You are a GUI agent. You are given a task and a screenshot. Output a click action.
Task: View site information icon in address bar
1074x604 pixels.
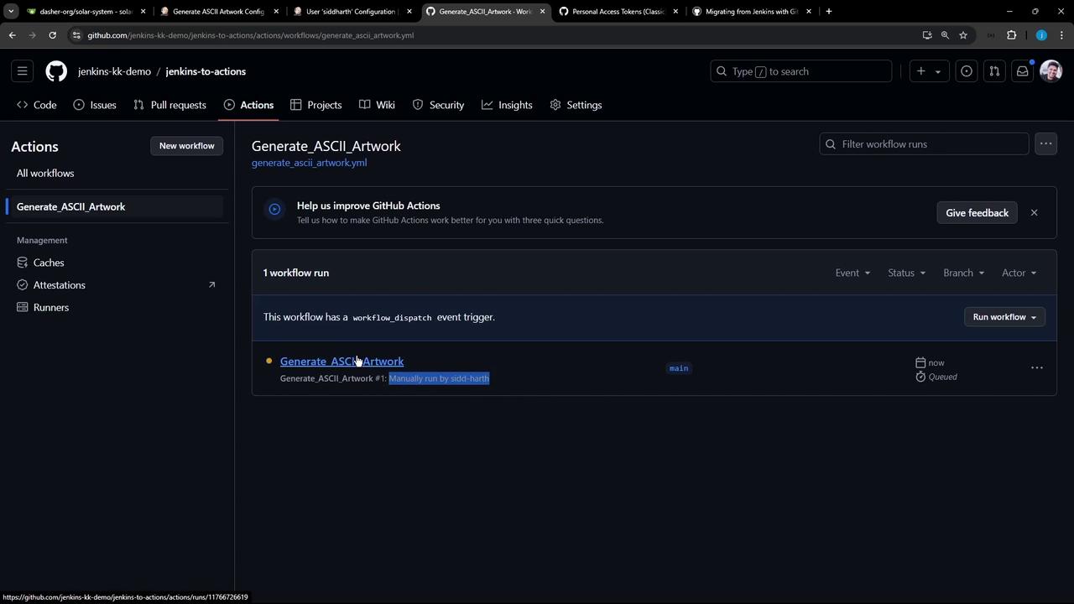[76, 35]
